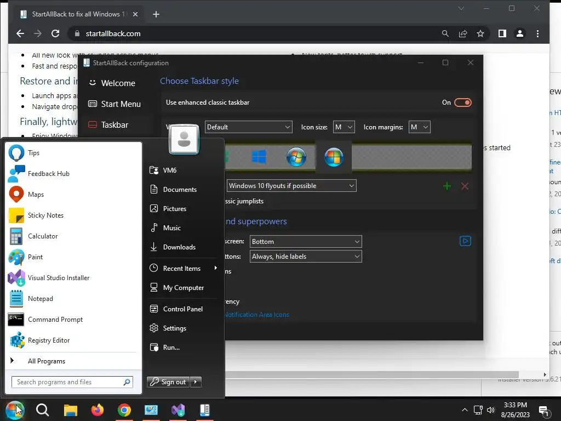Click green plus to add start button image

[x=447, y=186]
